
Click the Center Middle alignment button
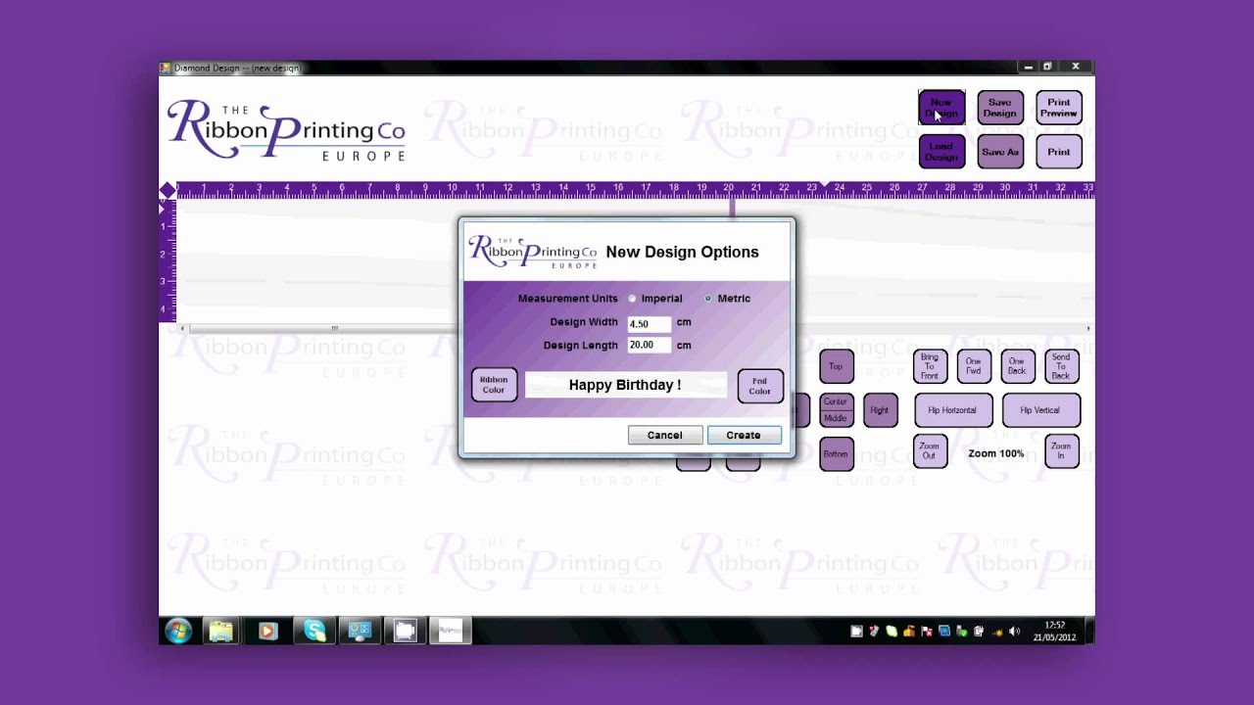click(836, 410)
